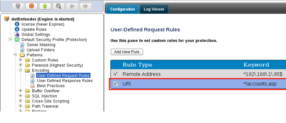Uncheck the Remote Address rule checkbox
286x123 pixels.
tap(116, 74)
